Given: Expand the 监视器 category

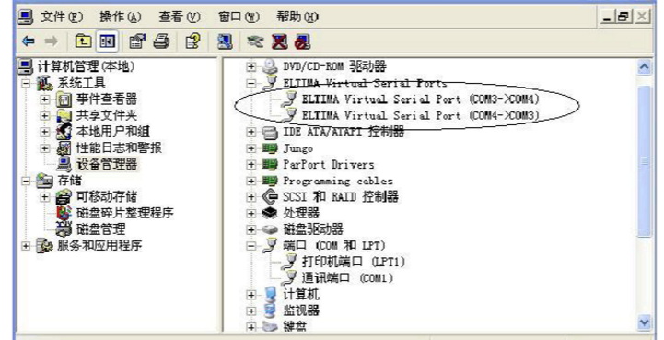Looking at the screenshot, I should coord(251,311).
